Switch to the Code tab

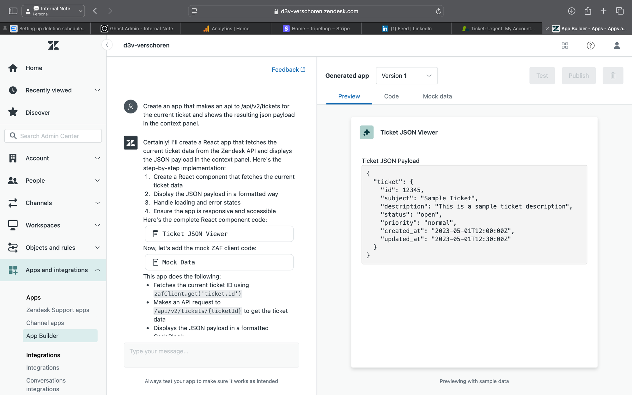coord(391,96)
